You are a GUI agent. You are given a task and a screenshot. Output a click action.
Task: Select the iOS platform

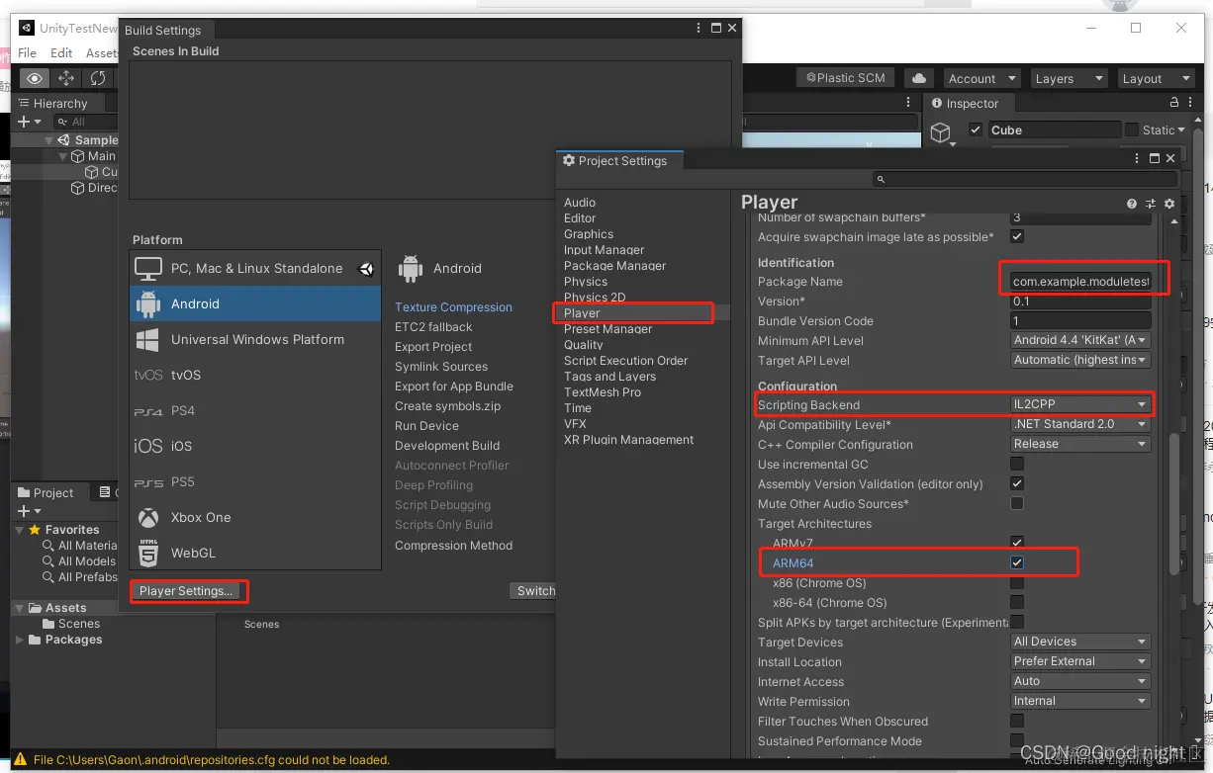click(x=255, y=446)
